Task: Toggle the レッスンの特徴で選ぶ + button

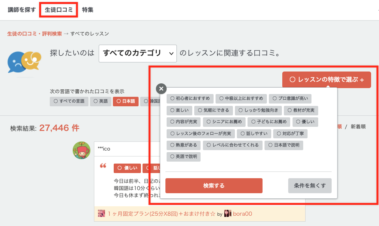Action: click(x=326, y=79)
